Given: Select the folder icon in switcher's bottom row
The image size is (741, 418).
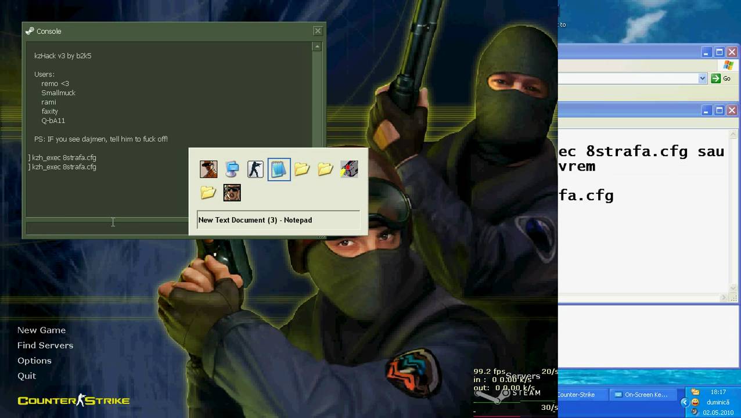Looking at the screenshot, I should pos(208,192).
